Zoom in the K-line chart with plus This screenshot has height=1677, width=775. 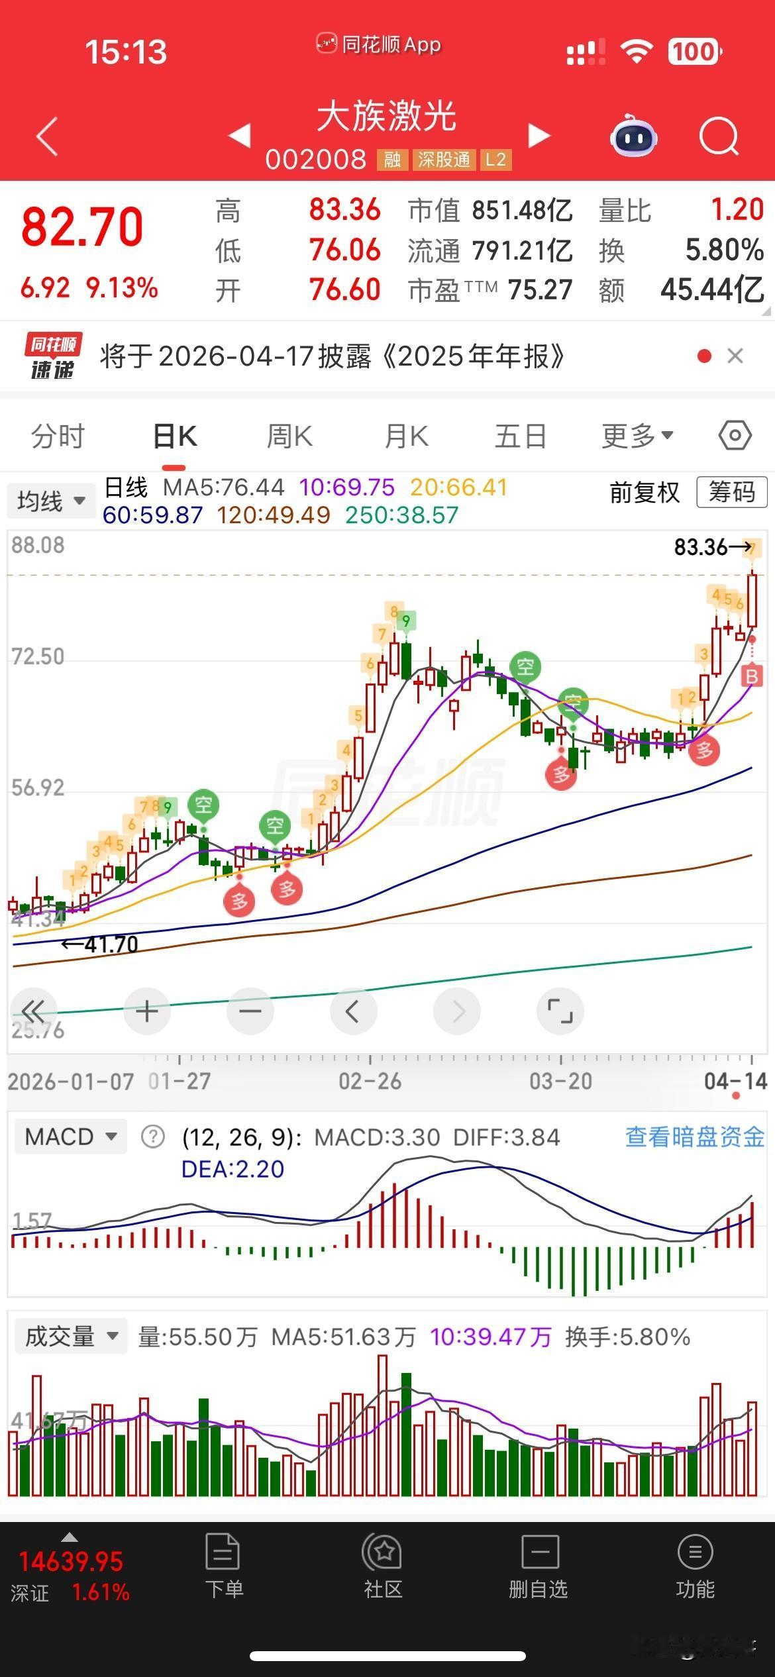[x=147, y=1011]
